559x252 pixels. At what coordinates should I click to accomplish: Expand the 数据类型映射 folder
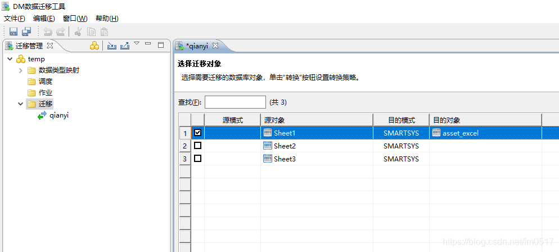[21, 70]
